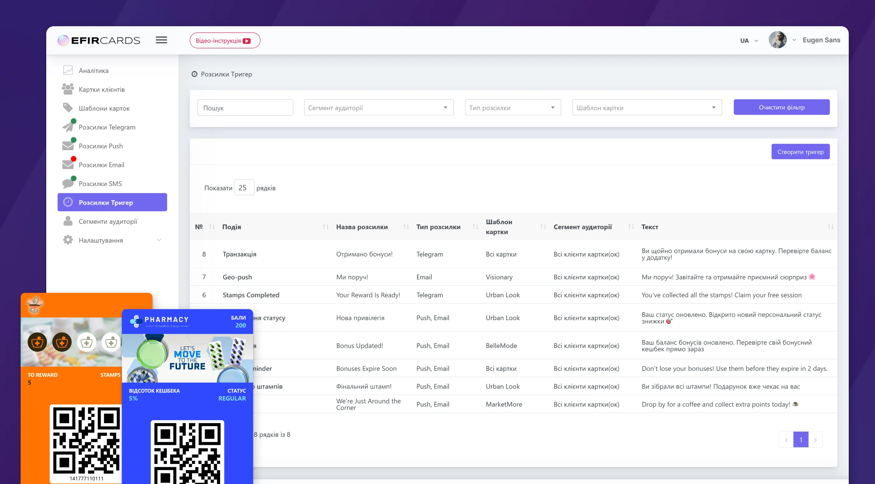Click the Шаблони карток tag icon
875x484 pixels.
[68, 108]
